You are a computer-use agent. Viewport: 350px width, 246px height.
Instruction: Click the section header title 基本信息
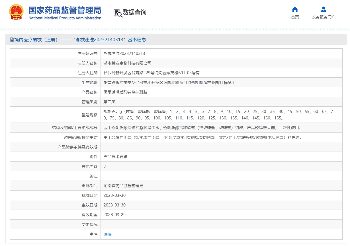137,40
